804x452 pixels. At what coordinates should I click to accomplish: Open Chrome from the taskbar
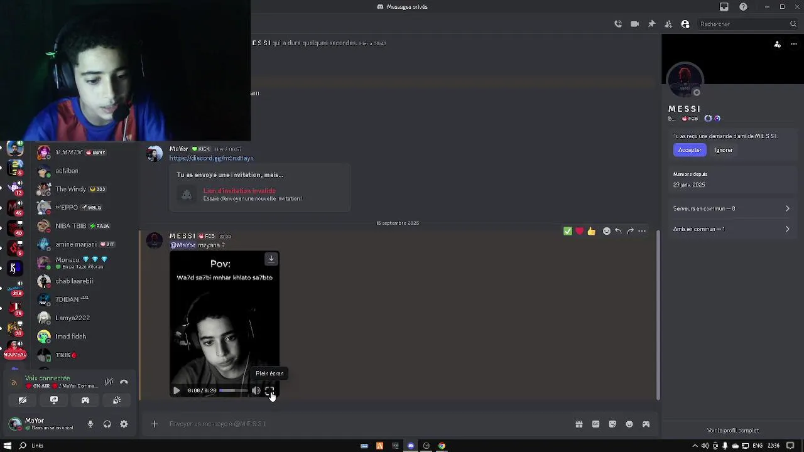[x=442, y=446]
